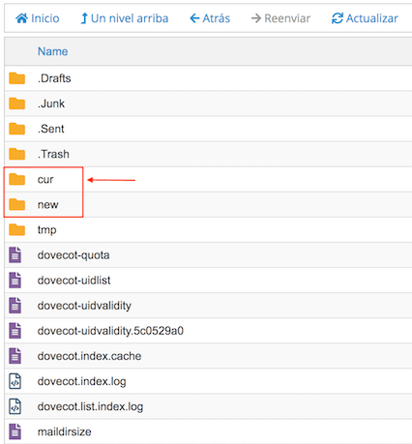Click the dovecot-uidvalidity file name
The width and height of the screenshot is (412, 444).
coord(84,306)
